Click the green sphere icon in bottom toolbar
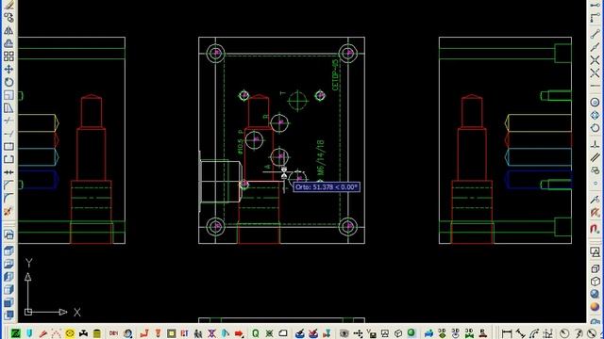This screenshot has height=339, width=604. coord(411,332)
